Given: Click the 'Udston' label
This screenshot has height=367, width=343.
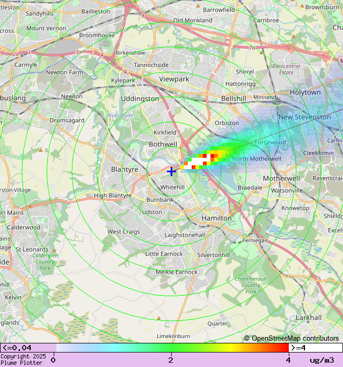Looking at the screenshot, I should [x=152, y=212].
